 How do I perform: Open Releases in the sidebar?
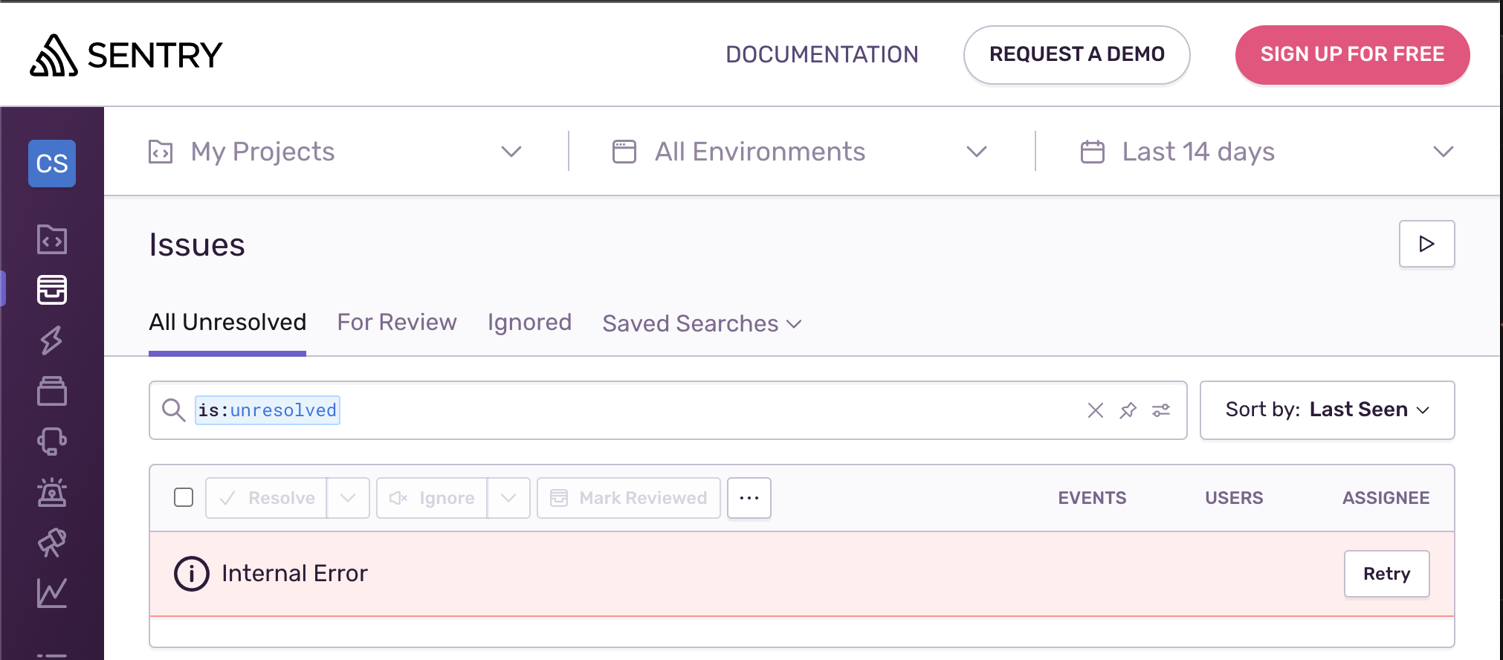pyautogui.click(x=52, y=391)
